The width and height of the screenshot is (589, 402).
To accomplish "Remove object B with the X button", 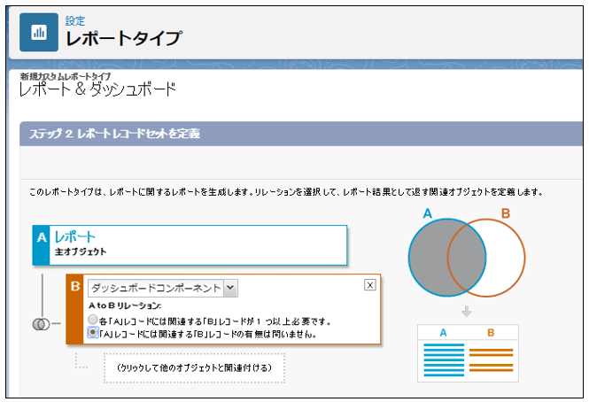I will point(370,285).
